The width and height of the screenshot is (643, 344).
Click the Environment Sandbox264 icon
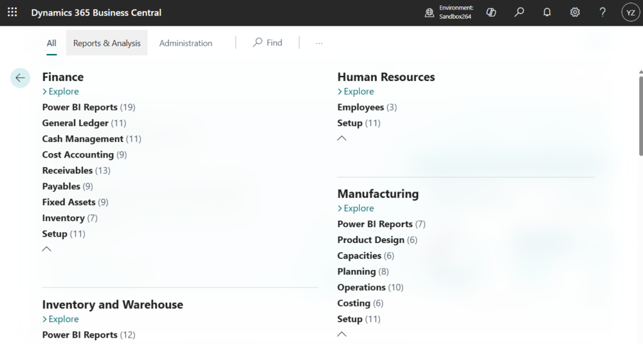click(x=430, y=13)
